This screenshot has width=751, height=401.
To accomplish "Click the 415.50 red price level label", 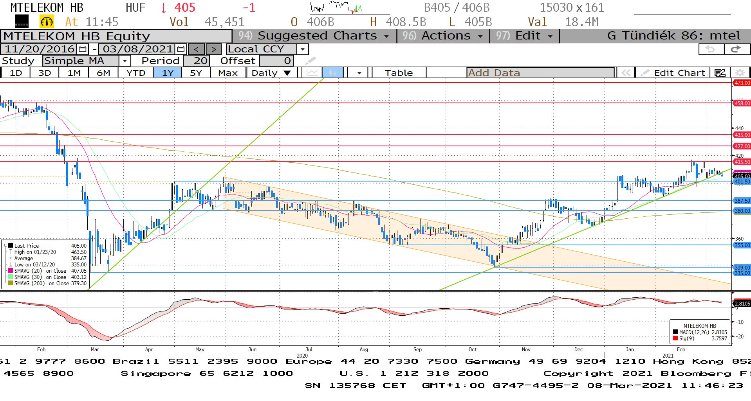I will (742, 162).
